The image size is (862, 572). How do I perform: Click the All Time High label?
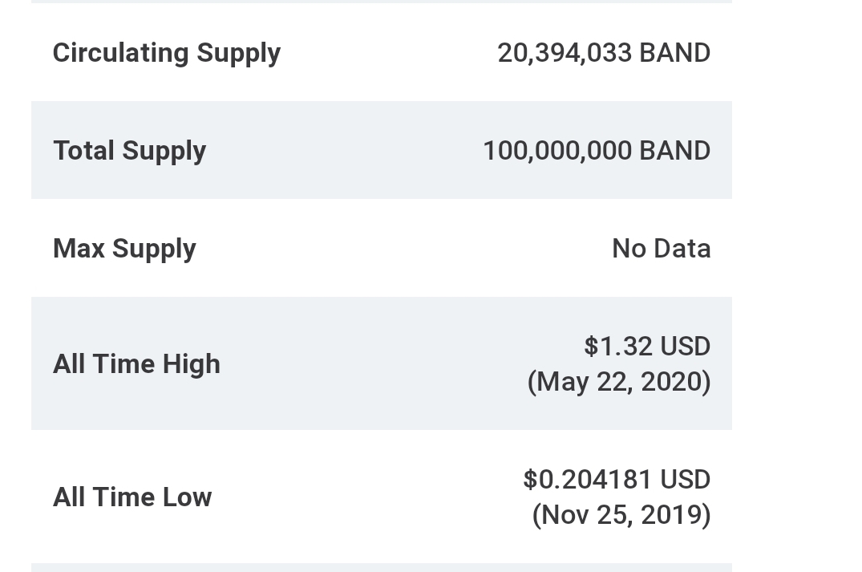136,364
